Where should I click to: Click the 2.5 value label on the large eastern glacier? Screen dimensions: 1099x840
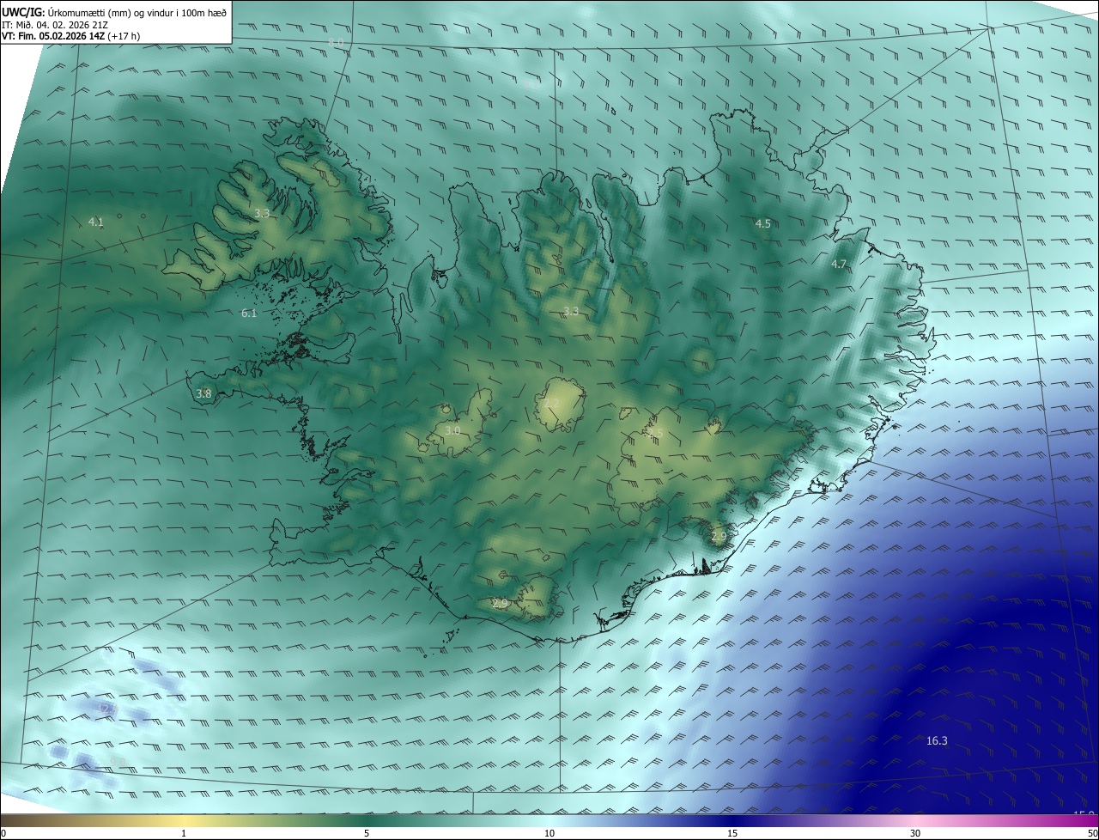[x=655, y=432]
